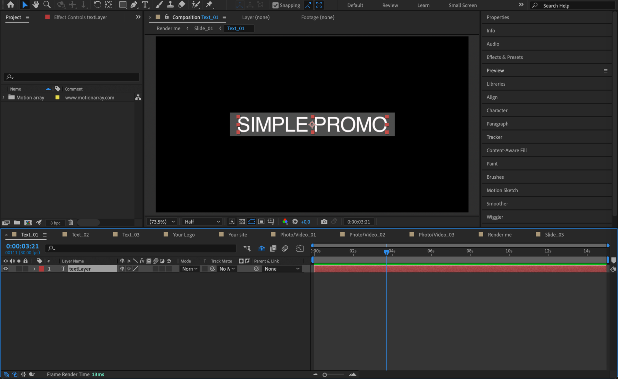Click the Home icon in toolbar
This screenshot has height=379, width=618.
click(11, 5)
